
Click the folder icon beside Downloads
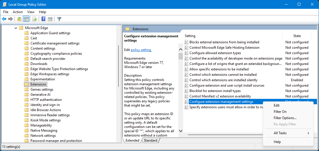coord(26,64)
